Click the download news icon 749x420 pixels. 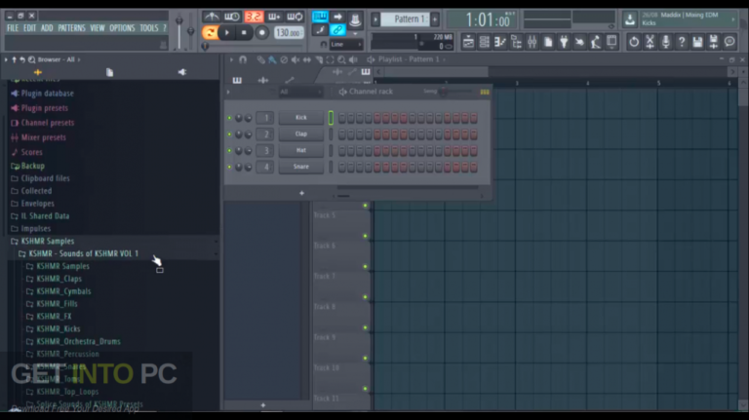point(630,19)
